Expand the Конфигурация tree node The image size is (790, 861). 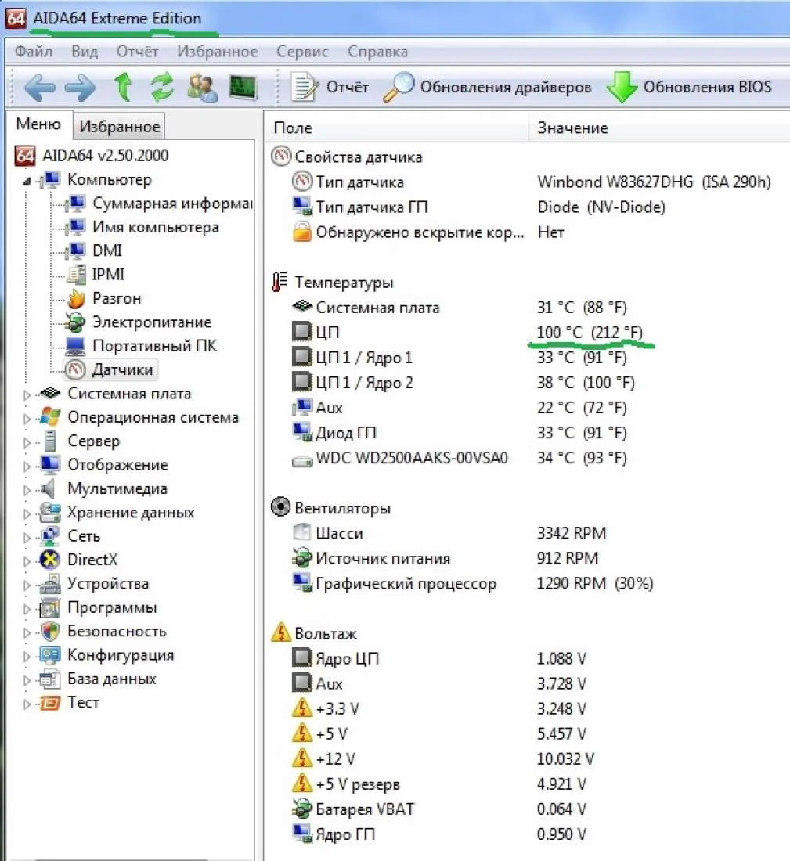pos(27,656)
